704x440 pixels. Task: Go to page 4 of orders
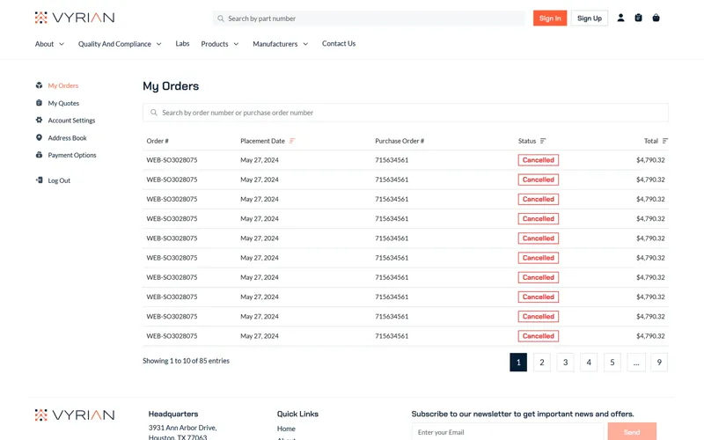click(589, 363)
